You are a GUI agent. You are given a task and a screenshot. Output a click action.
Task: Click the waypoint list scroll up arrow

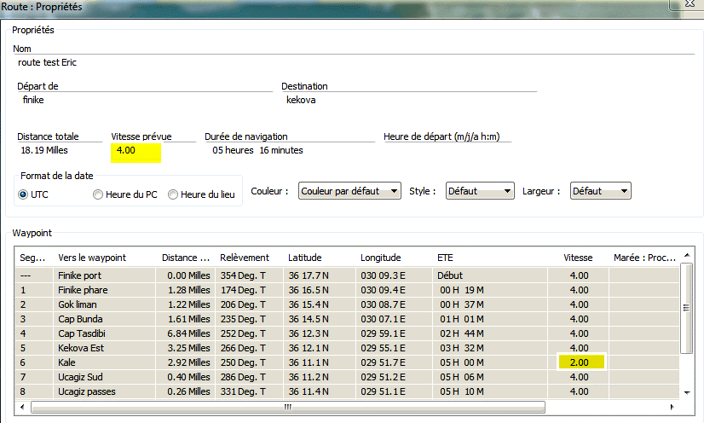[686, 255]
